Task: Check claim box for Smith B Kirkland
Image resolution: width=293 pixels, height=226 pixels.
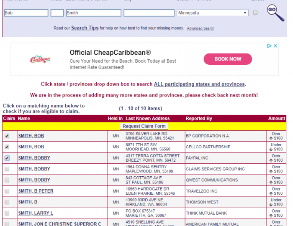Action: pos(7,202)
